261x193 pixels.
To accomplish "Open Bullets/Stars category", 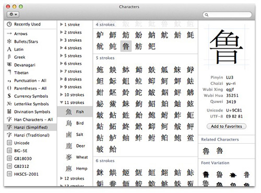I will [x=30, y=41].
